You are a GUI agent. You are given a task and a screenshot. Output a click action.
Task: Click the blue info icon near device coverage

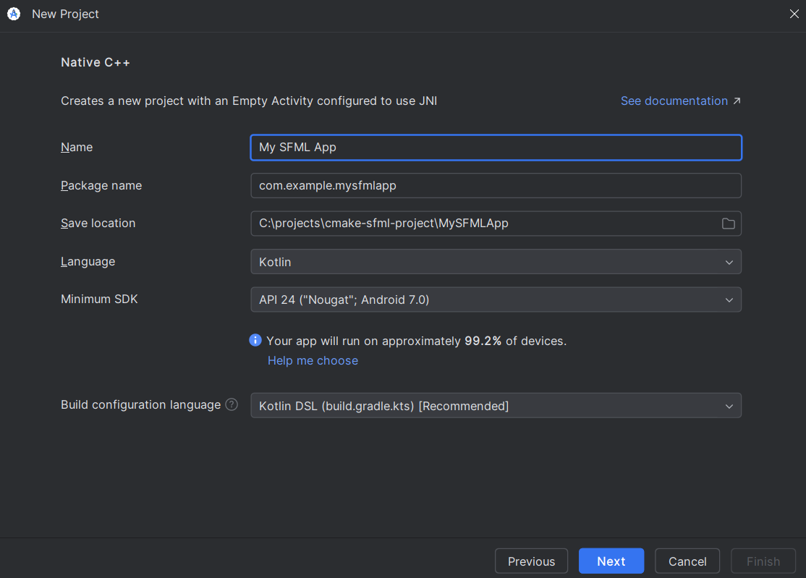pos(255,340)
